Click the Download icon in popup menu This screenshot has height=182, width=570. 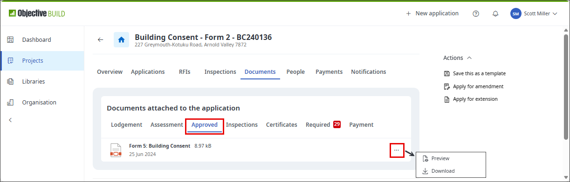(x=425, y=171)
